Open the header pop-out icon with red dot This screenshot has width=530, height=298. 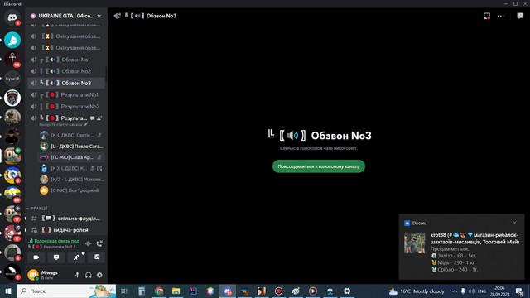coord(487,16)
